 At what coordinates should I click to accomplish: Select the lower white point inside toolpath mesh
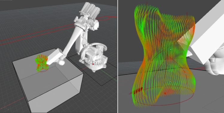(171, 81)
